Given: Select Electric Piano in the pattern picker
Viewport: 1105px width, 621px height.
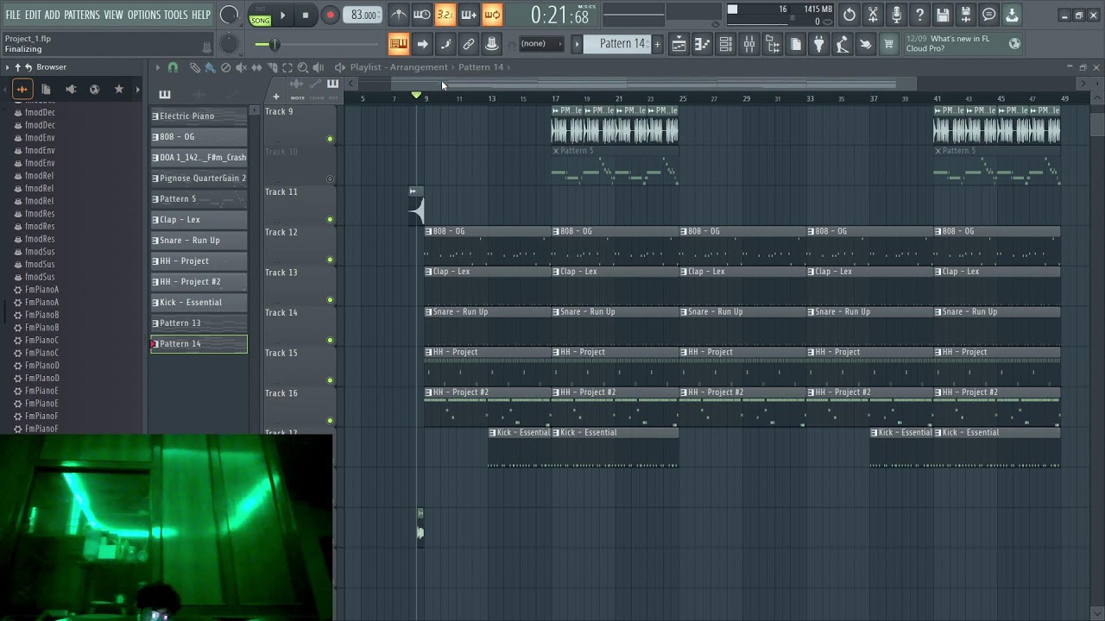Looking at the screenshot, I should coord(199,116).
